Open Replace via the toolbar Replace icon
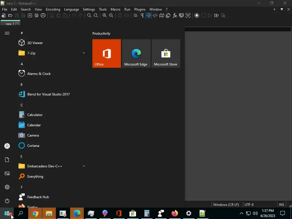 click(x=96, y=15)
